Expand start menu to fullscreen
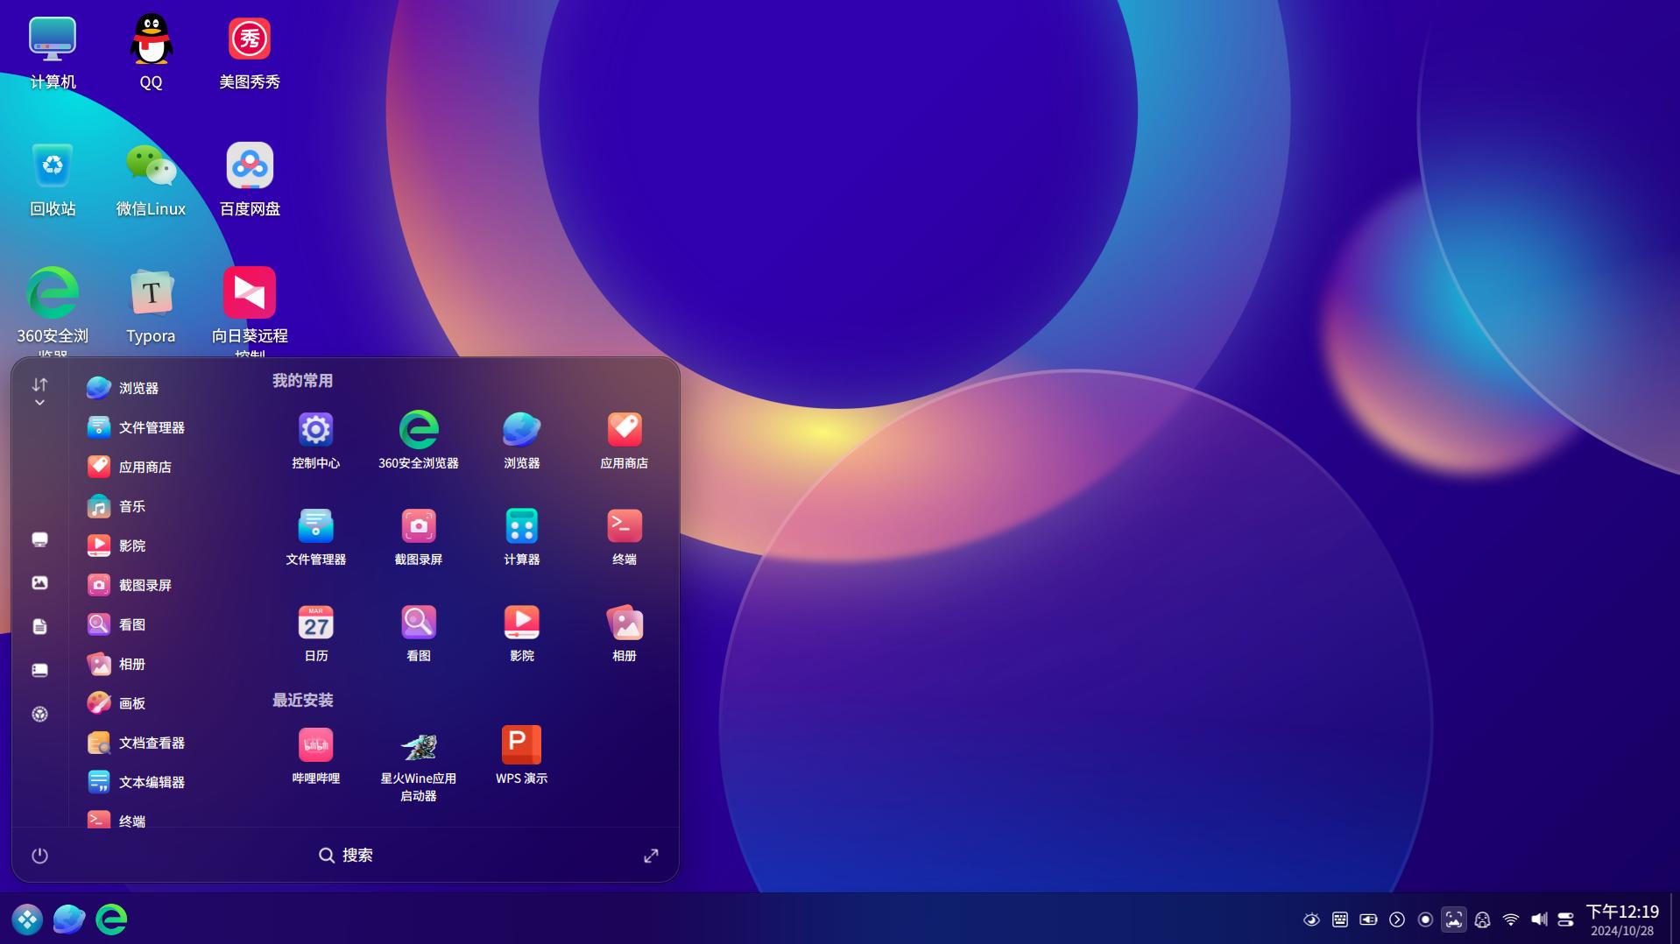 click(x=651, y=856)
